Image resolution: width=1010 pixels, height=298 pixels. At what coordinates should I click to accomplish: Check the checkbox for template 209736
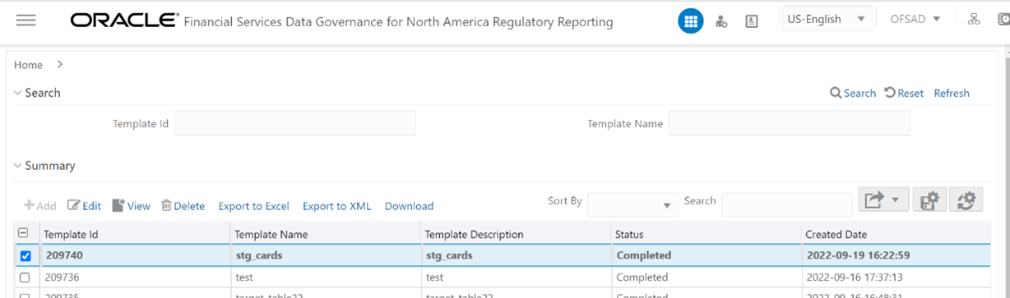(x=25, y=277)
